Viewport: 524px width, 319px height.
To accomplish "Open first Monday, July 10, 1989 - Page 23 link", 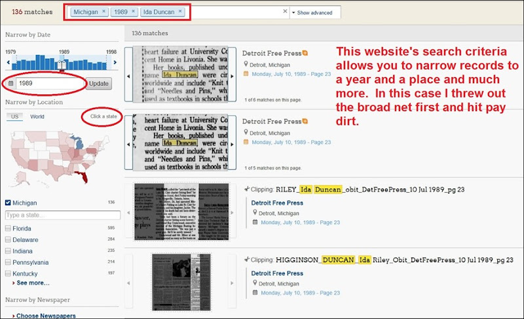I will point(291,74).
